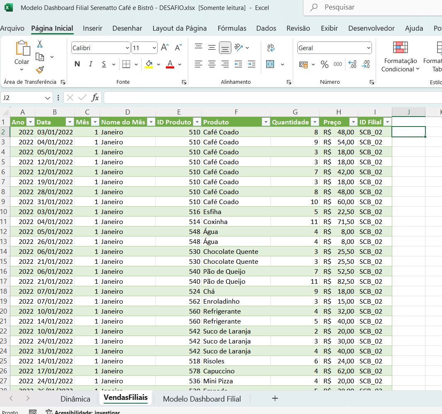Switch to the Dados ribbon tab
Image resolution: width=442 pixels, height=414 pixels.
[x=266, y=28]
